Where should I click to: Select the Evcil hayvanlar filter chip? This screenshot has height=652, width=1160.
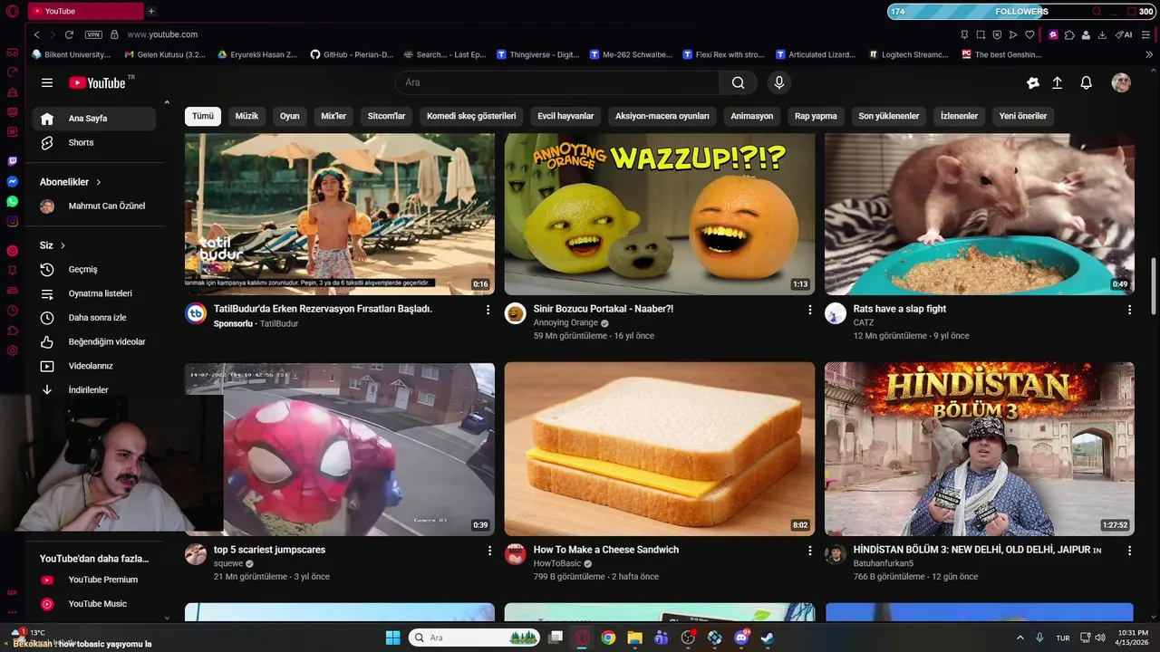tap(565, 116)
